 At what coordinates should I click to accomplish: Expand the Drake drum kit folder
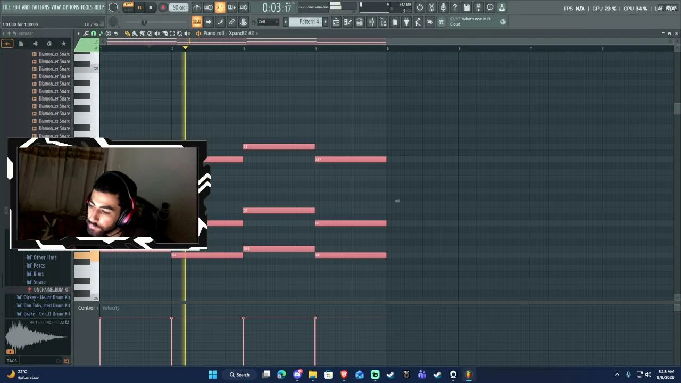click(43, 314)
